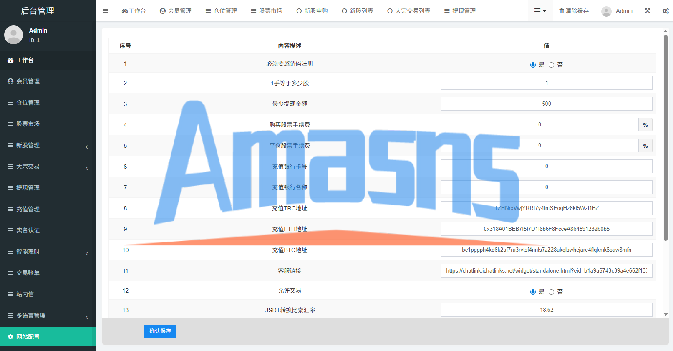Open the 新股列表 top tab
673x351 pixels.
pos(358,11)
